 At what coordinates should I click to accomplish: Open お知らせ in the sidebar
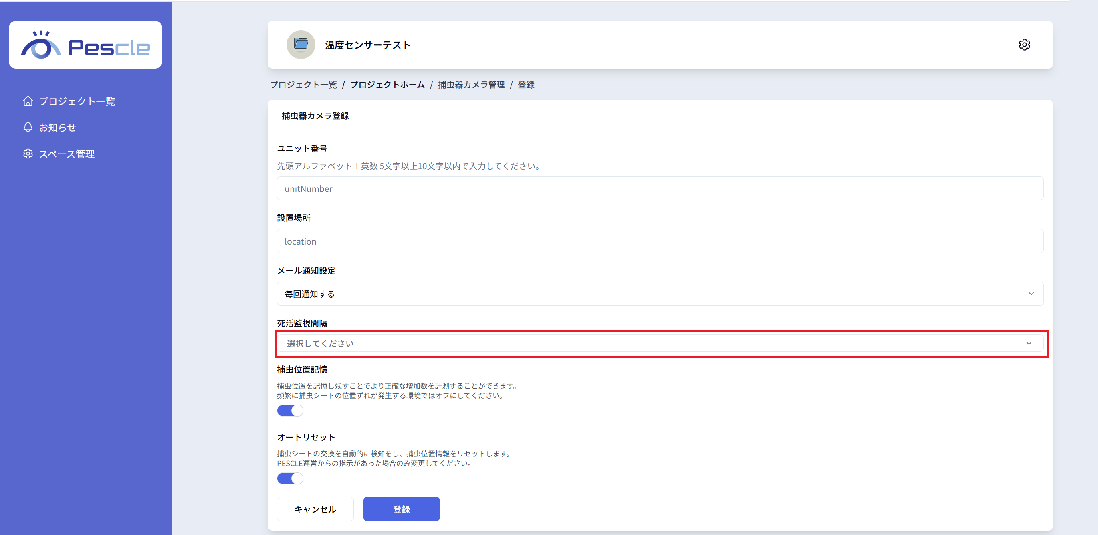[57, 128]
